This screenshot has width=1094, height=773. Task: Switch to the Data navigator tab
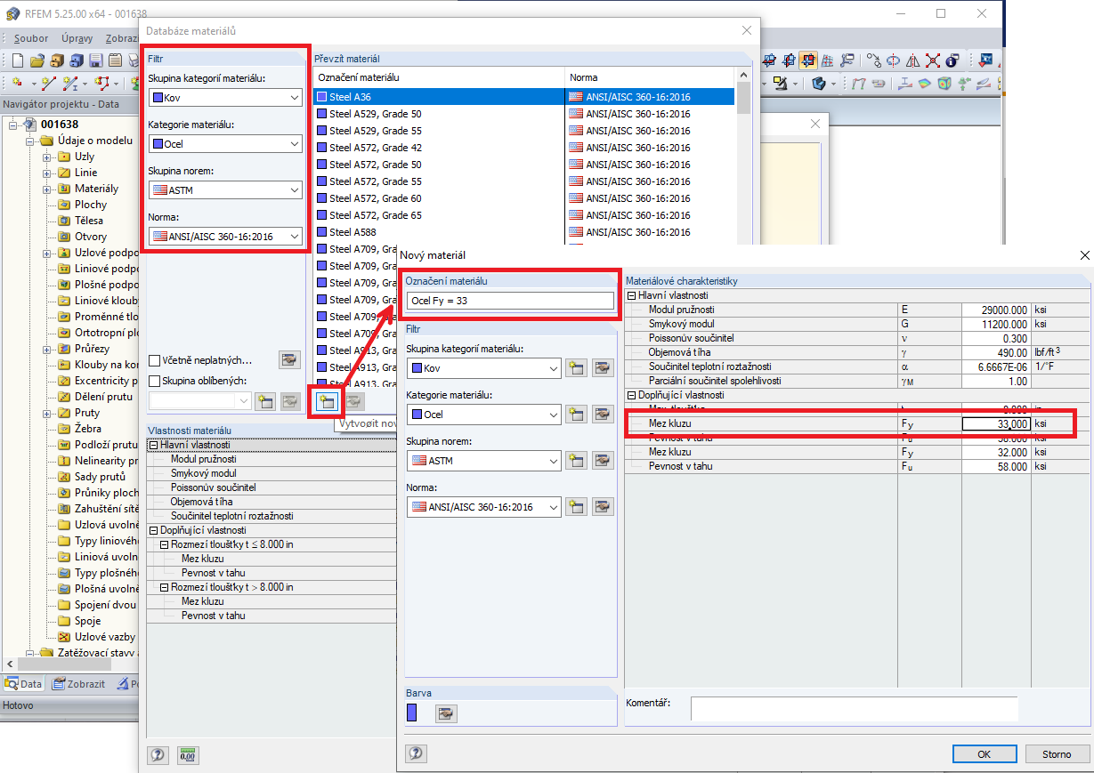click(x=23, y=684)
